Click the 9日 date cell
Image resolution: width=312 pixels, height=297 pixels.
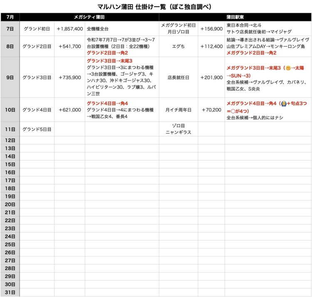click(x=10, y=77)
